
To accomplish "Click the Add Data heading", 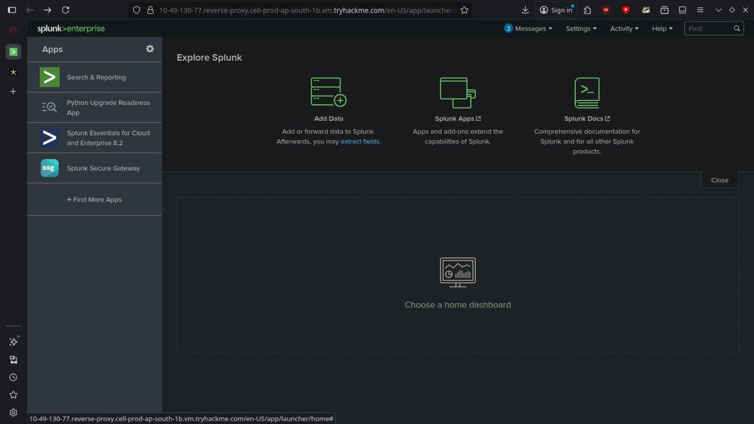I will (329, 119).
